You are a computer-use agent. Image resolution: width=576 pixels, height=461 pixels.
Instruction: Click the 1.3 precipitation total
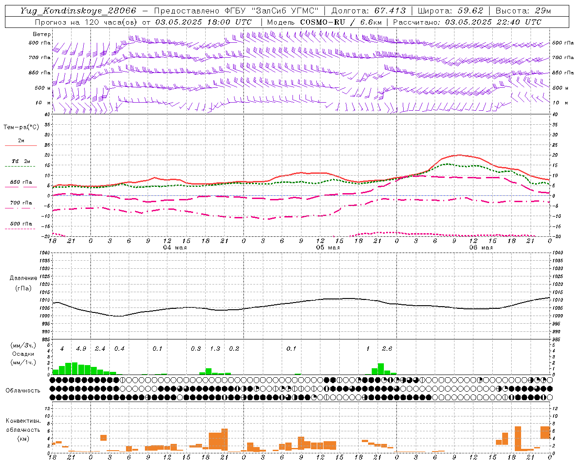[x=215, y=349]
